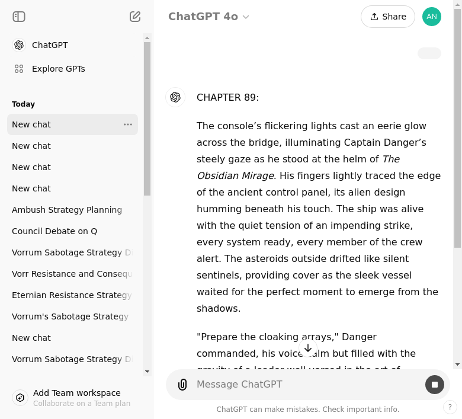The image size is (462, 419).
Task: Click the conversation scrollbar down arrow
Action: click(x=457, y=364)
